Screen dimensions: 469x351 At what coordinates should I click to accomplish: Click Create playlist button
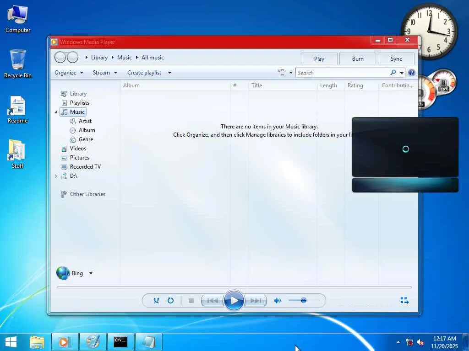pos(144,73)
